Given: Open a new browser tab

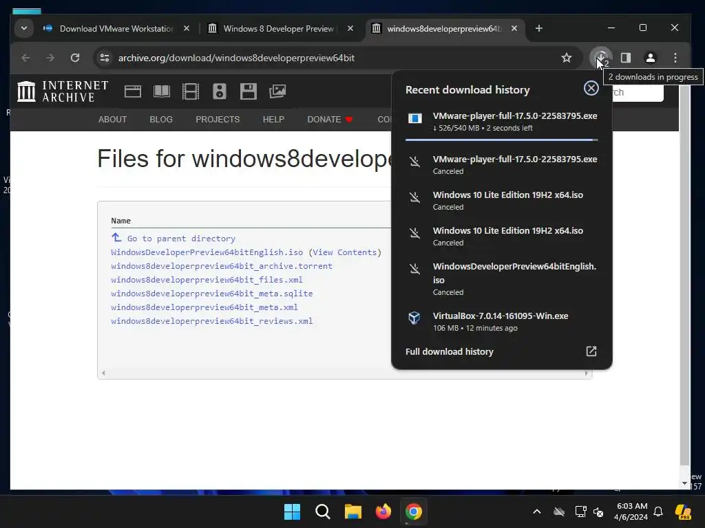Looking at the screenshot, I should [538, 28].
